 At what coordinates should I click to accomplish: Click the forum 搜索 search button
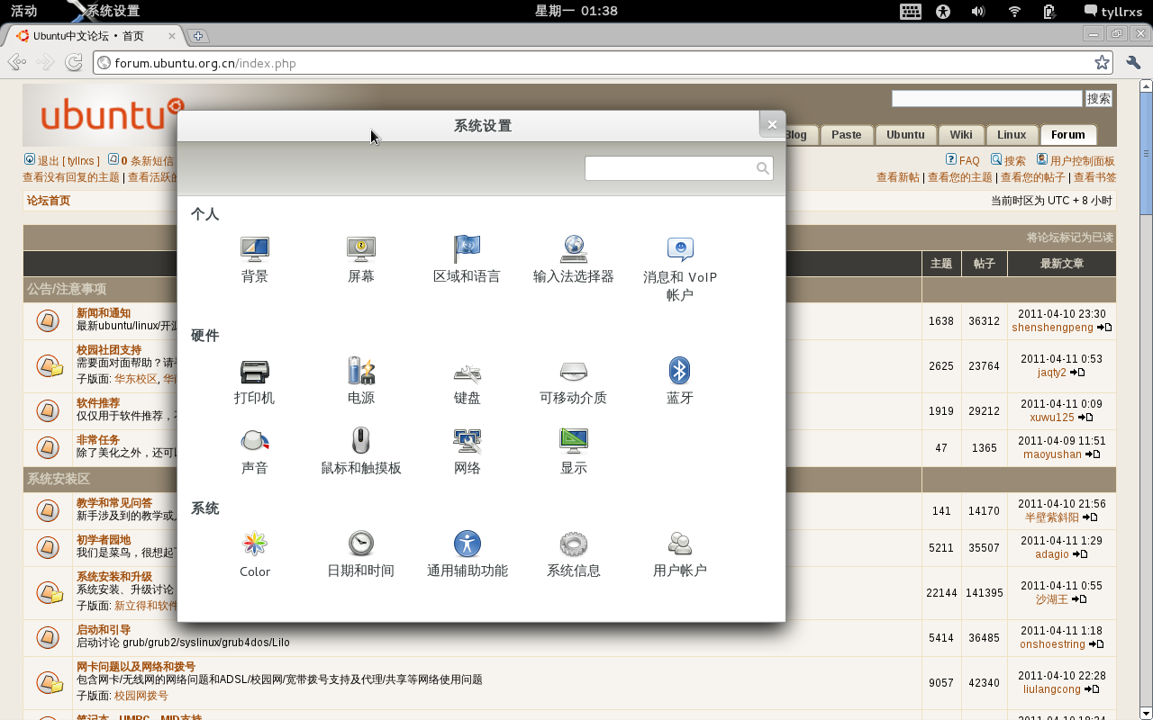tap(1099, 99)
